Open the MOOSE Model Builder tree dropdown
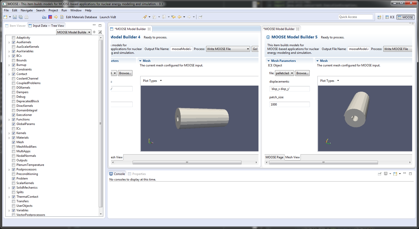Viewport: 419px width, 229px height. [74, 32]
